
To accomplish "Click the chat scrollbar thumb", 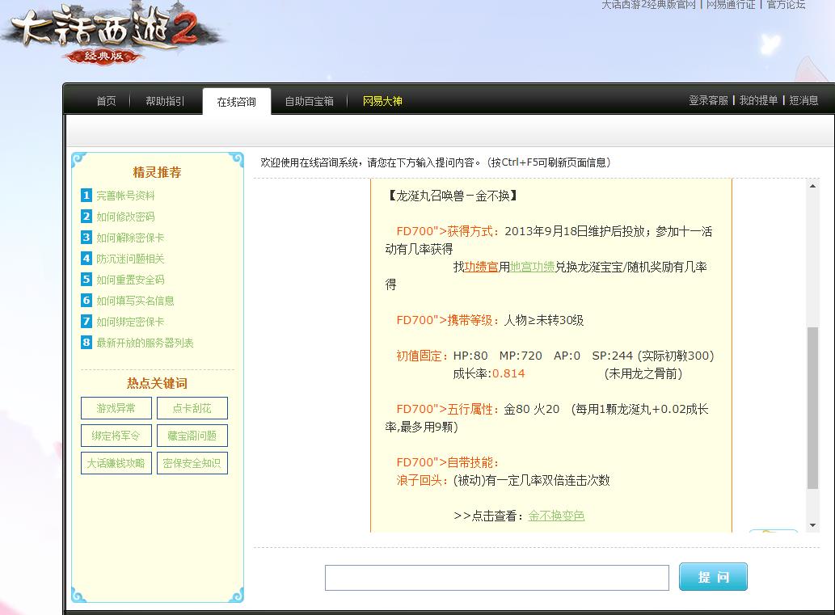I will [x=812, y=408].
